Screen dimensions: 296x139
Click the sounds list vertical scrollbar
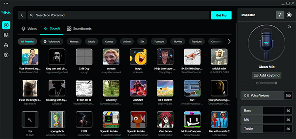[236, 60]
